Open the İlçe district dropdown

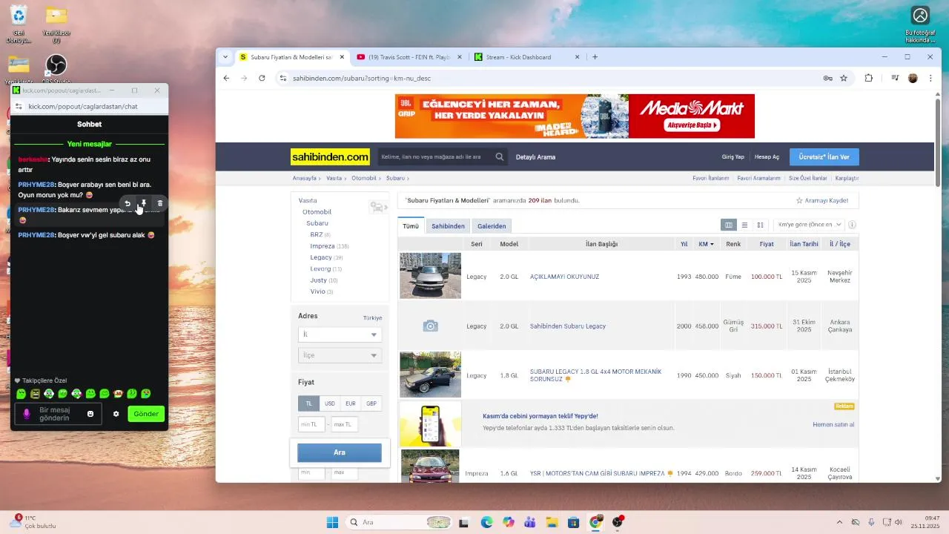click(340, 355)
